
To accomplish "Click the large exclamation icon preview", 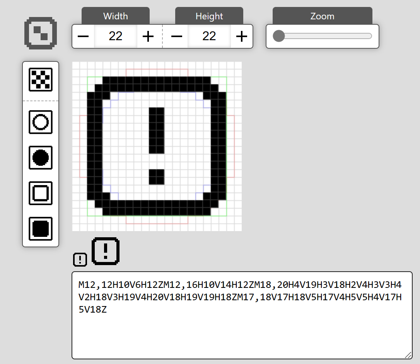I will click(x=105, y=251).
